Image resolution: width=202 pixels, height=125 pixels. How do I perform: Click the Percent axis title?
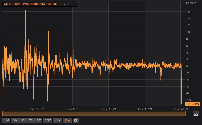(191, 3)
